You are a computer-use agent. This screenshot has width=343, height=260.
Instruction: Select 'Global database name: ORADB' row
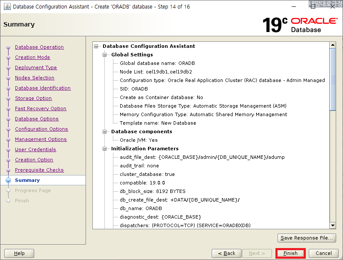click(x=157, y=63)
